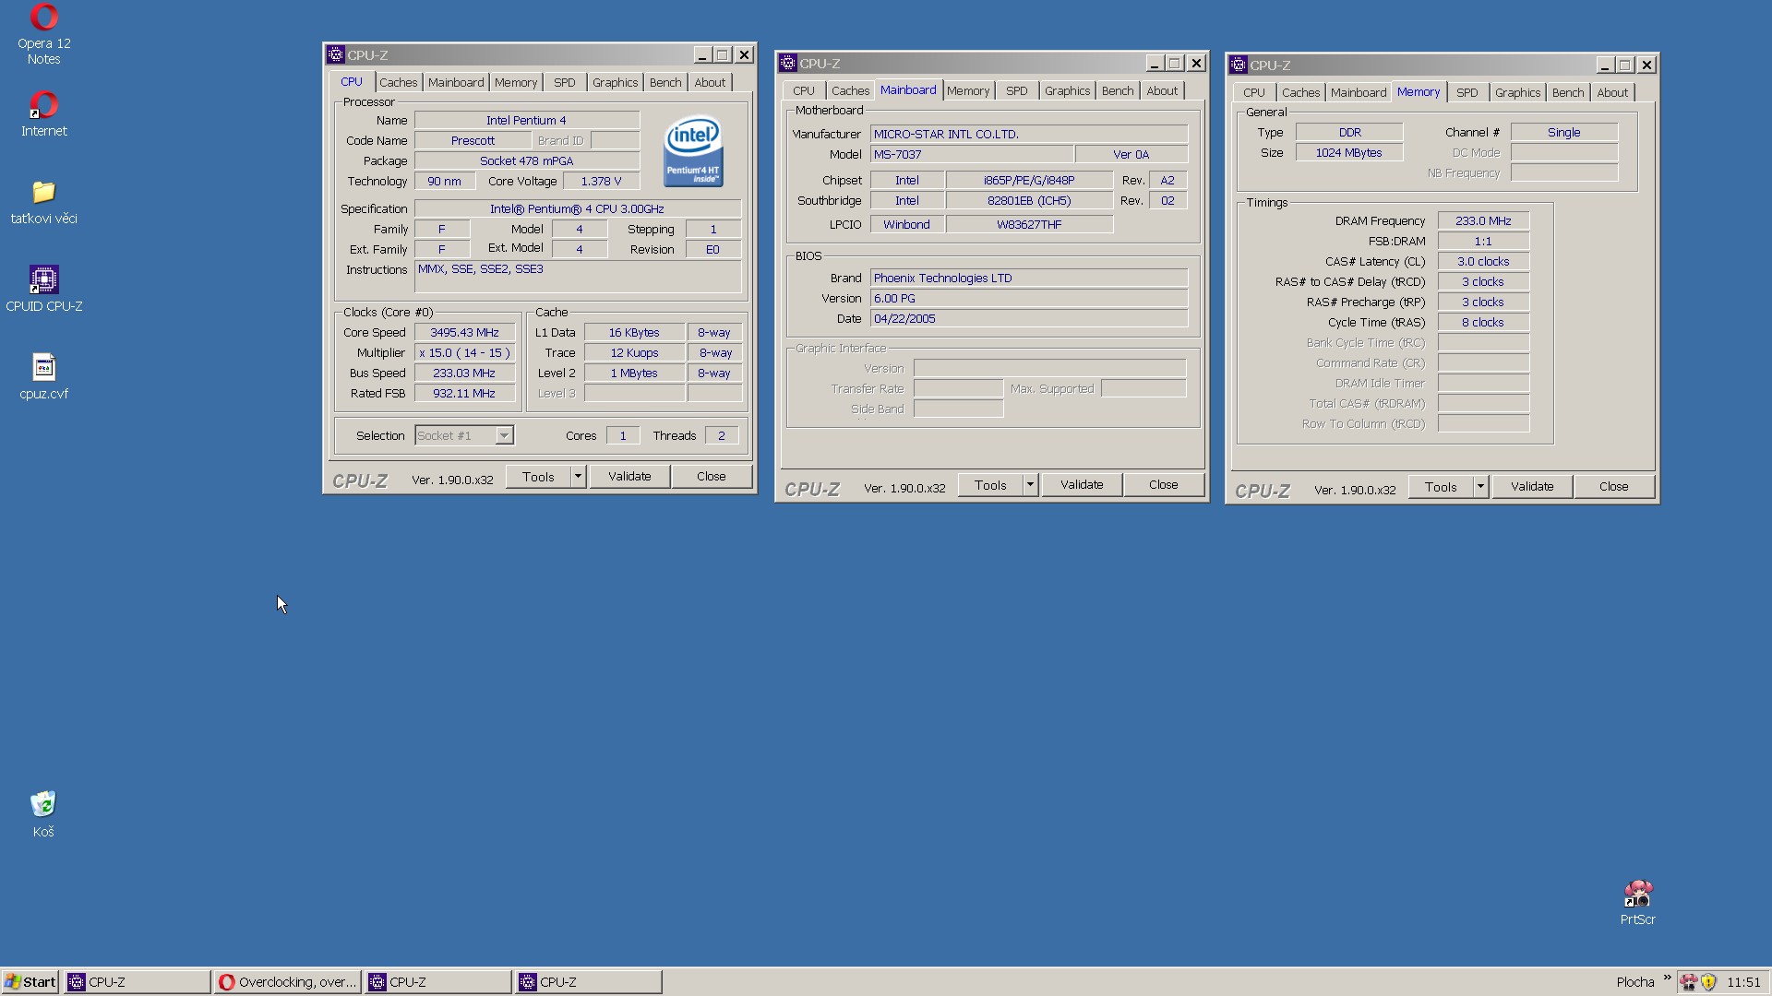Open Caches tab in right CPU-Z window

[1301, 92]
